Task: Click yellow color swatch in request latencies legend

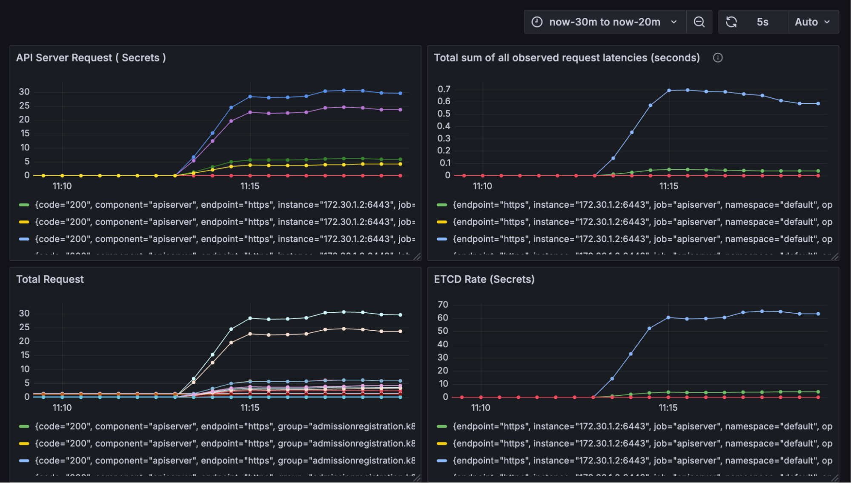Action: [442, 222]
